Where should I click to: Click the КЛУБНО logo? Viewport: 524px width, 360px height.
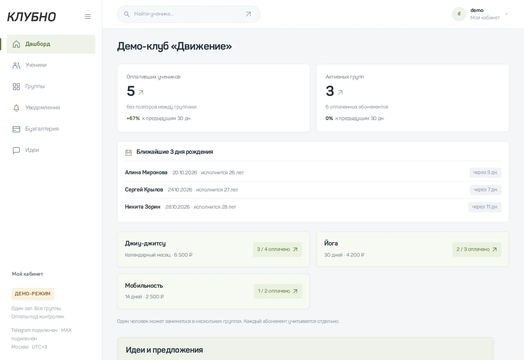point(31,17)
